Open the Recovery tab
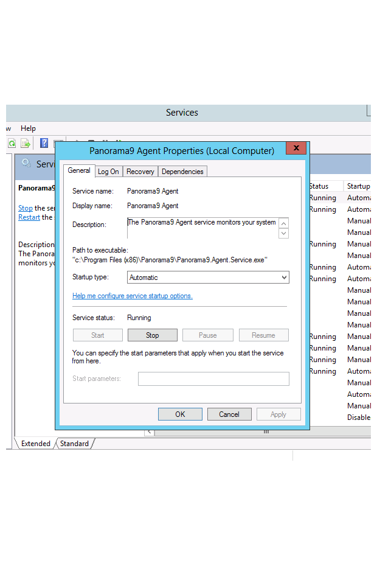The image size is (377, 566). pos(140,172)
